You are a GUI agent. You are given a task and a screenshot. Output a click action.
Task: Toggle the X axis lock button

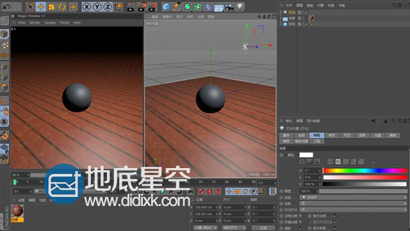click(86, 7)
